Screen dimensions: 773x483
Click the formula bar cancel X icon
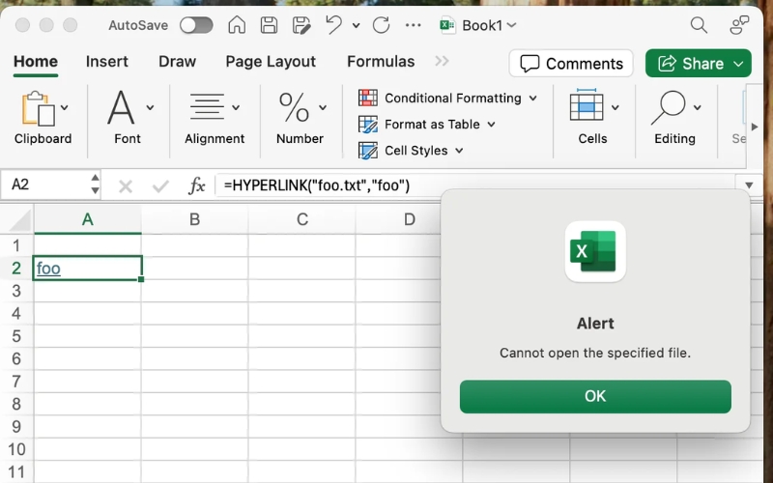point(126,186)
